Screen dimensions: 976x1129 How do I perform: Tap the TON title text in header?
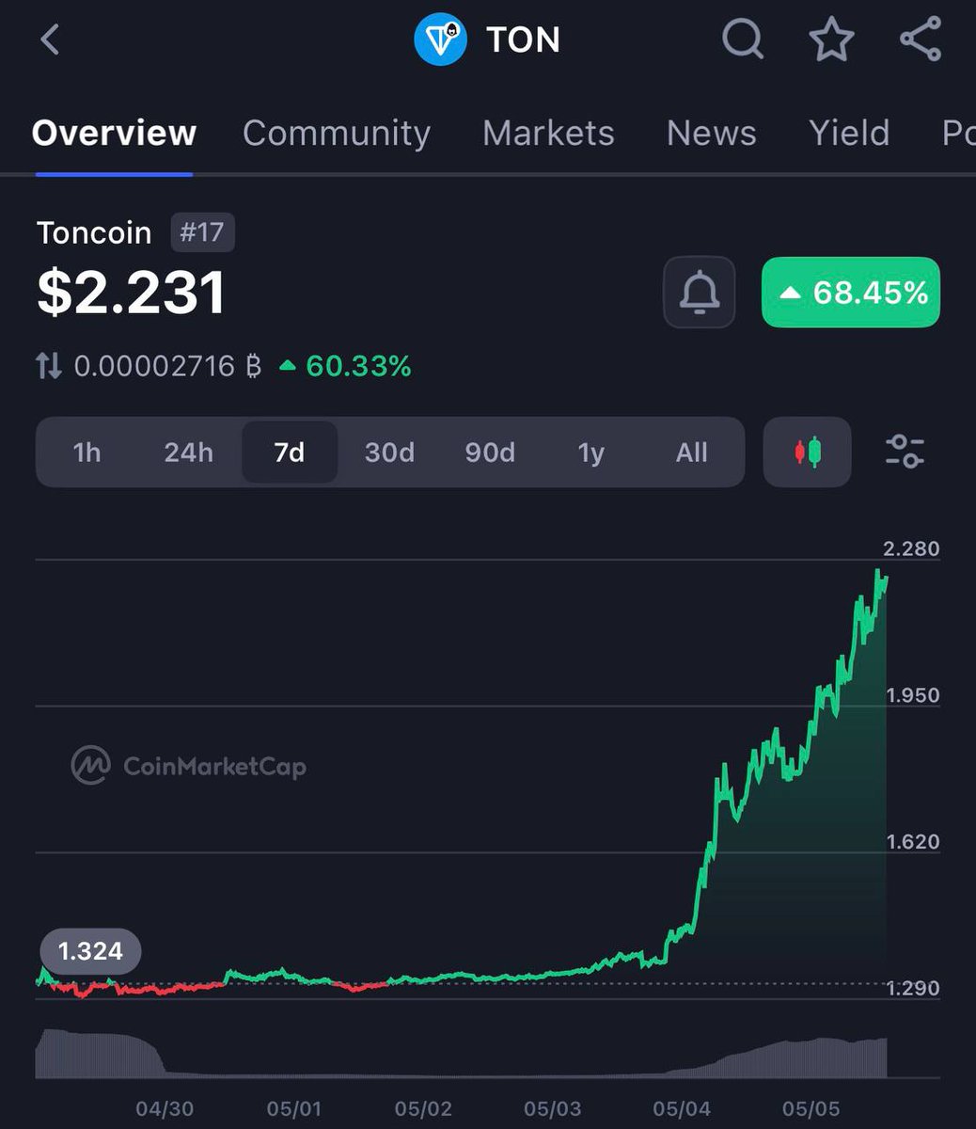tap(524, 40)
